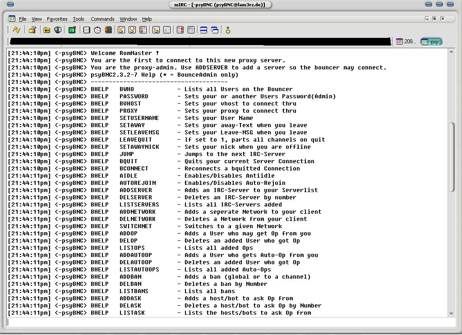Open mIRC Options via hammer icon

32,30
